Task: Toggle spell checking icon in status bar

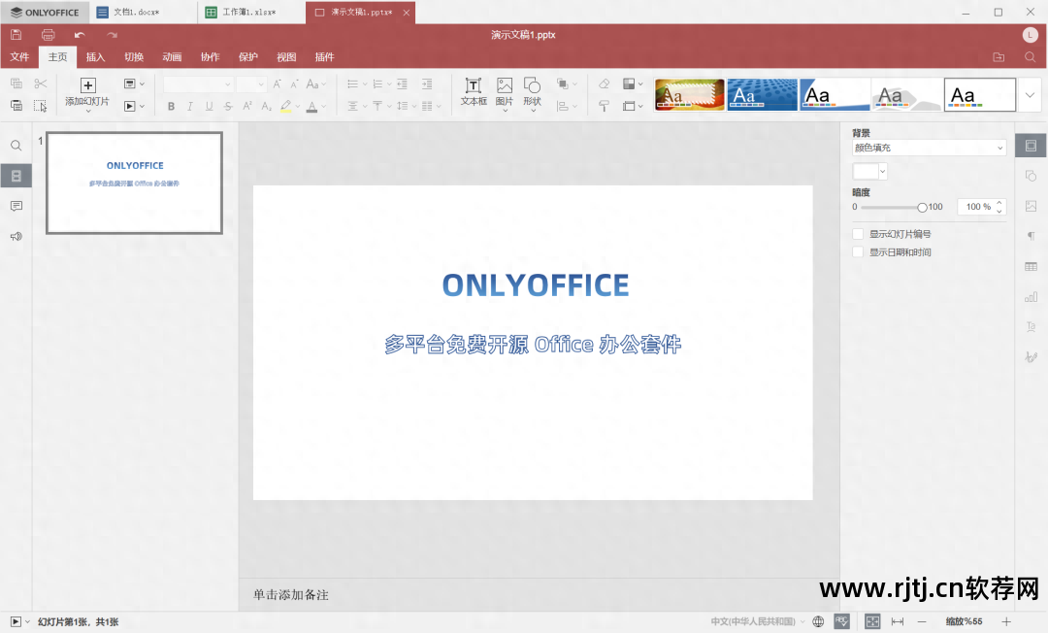Action: point(841,621)
